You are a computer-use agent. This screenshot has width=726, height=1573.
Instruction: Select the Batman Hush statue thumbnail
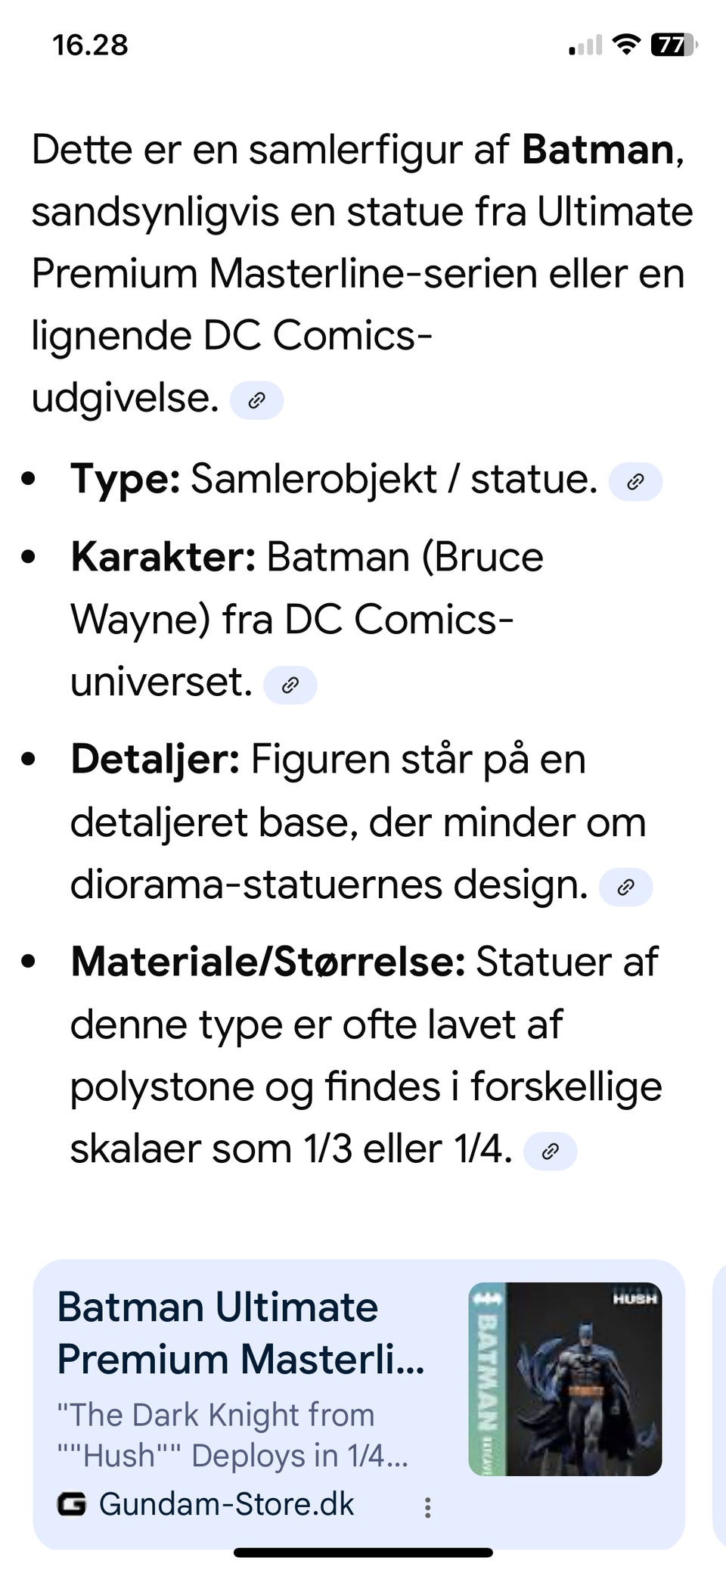pyautogui.click(x=566, y=1379)
